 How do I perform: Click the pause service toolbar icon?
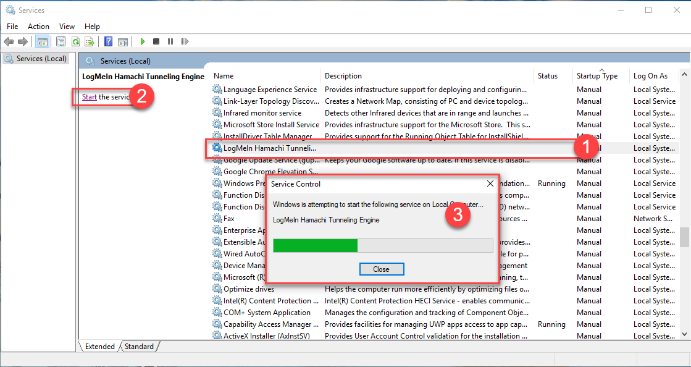170,41
